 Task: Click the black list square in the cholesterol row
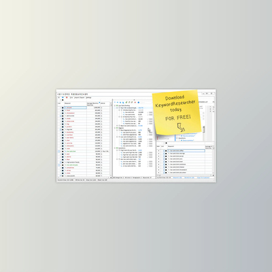click(x=63, y=113)
